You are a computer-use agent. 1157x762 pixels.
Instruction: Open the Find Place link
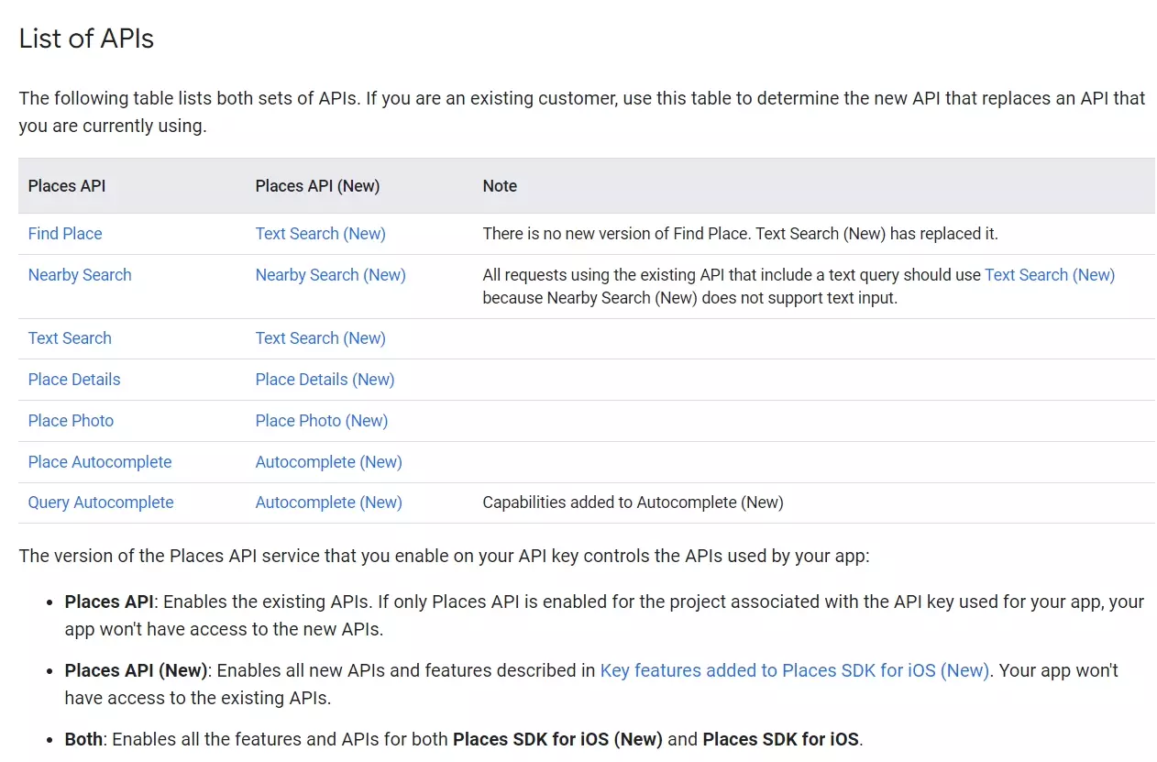click(x=65, y=234)
